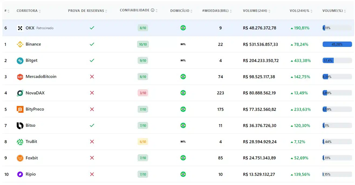This screenshot has height=185, width=355.
Task: Sort by Volume(%) column header
Action: click(334, 11)
